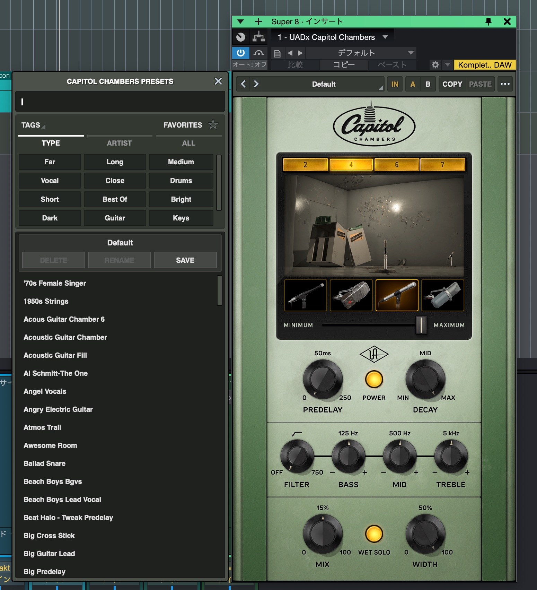
Task: Load the Big Guitar Lead preset
Action: [49, 554]
